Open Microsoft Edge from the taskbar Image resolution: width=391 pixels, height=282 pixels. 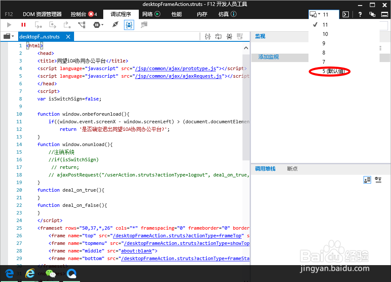pyautogui.click(x=9, y=274)
